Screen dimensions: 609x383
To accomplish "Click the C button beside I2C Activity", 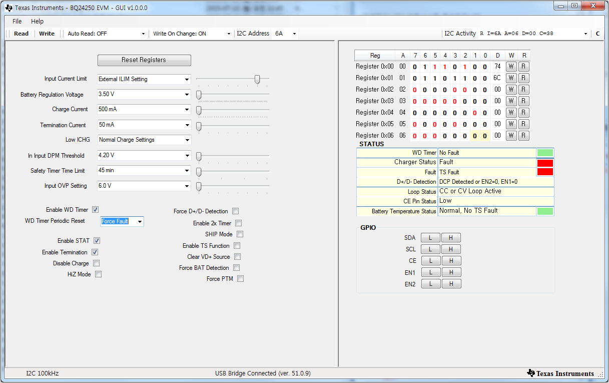I will click(x=597, y=34).
